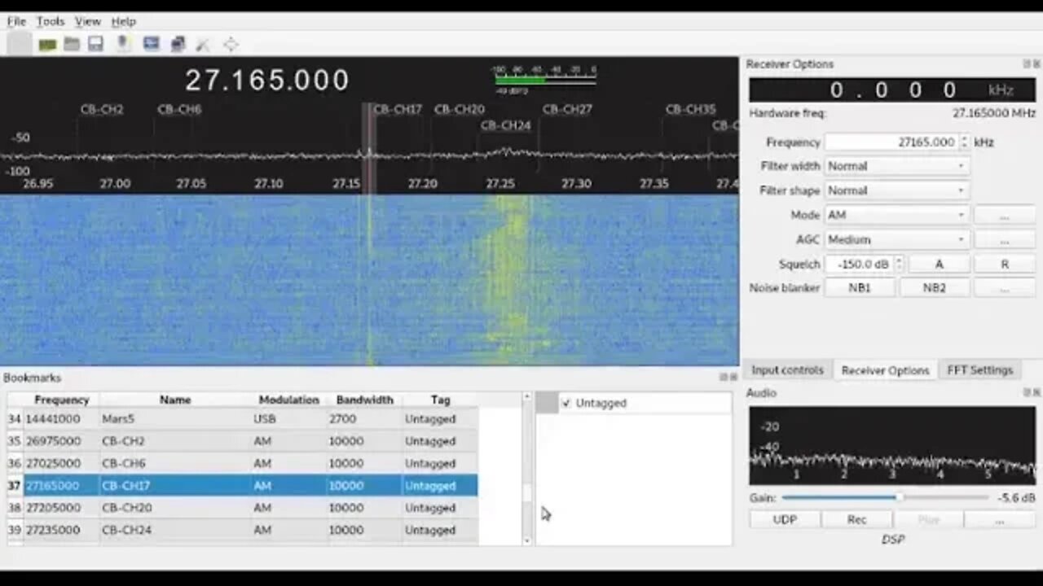Toggle noise blanker NB2
This screenshot has height=586, width=1043.
[x=935, y=287]
